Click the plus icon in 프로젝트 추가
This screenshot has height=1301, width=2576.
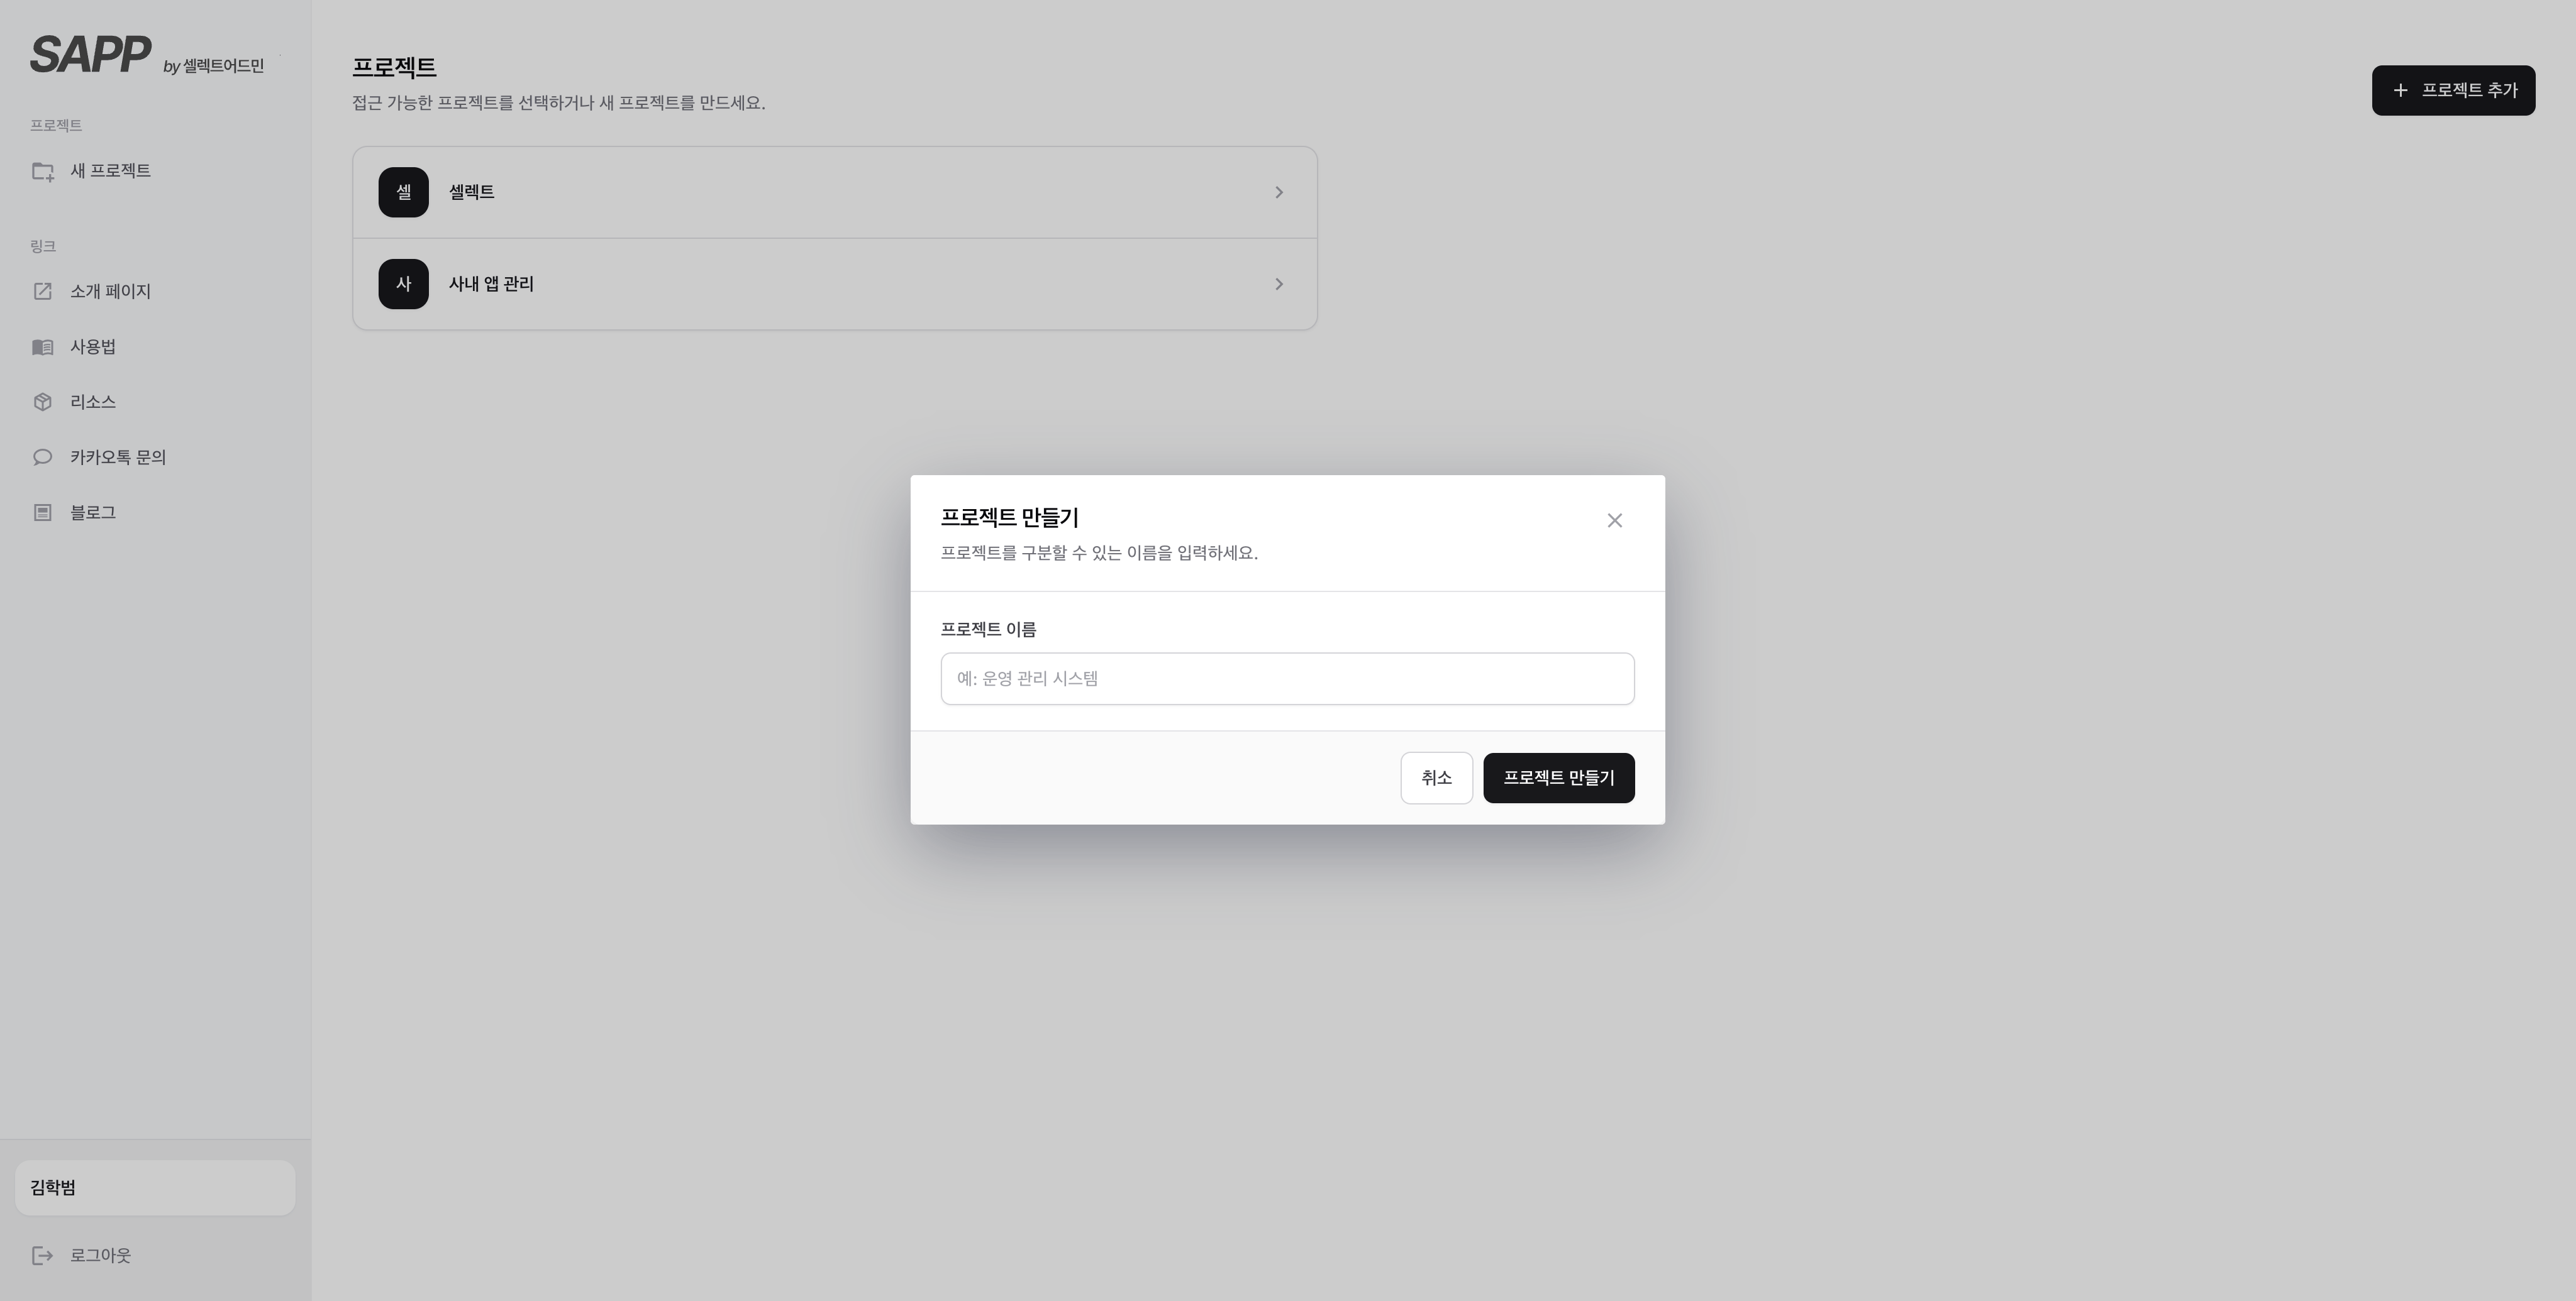tap(2400, 90)
